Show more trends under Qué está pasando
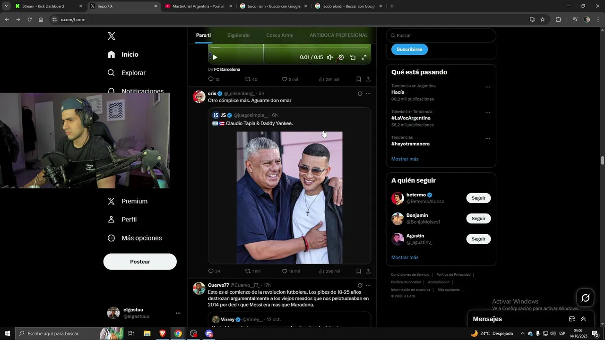Viewport: 605px width, 340px height. tap(405, 159)
